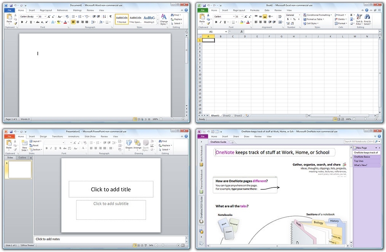
Task: Click Paste icon in Word ribbon
Action: pyautogui.click(x=9, y=18)
